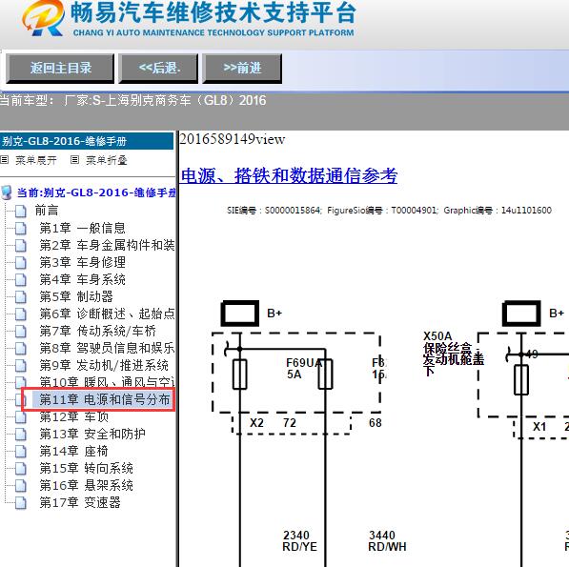Open the 前言 tree item
The height and width of the screenshot is (567, 569).
coord(47,211)
